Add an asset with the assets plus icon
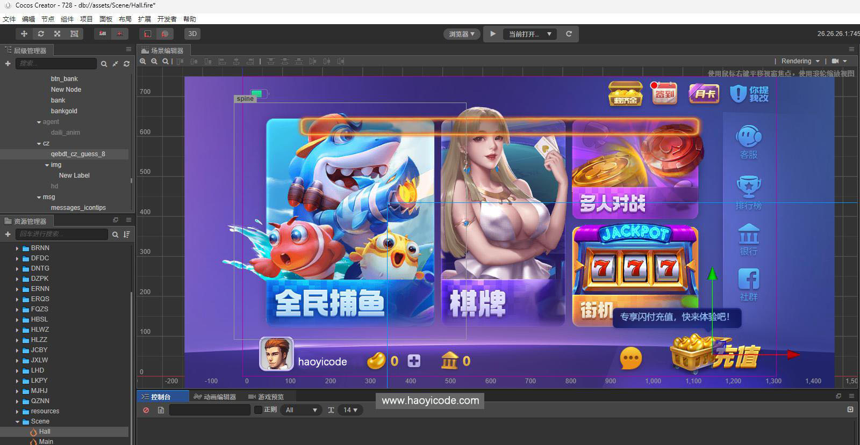860x445 pixels. (x=8, y=234)
